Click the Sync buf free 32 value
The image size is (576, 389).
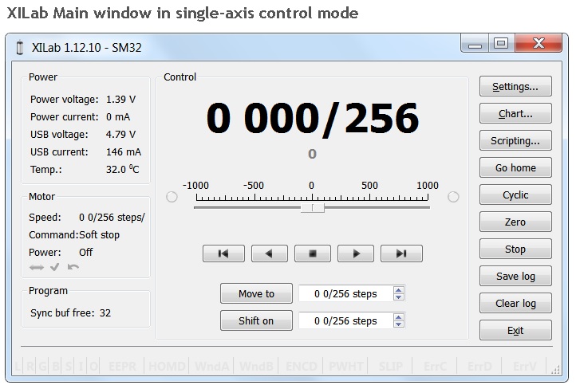pyautogui.click(x=105, y=313)
